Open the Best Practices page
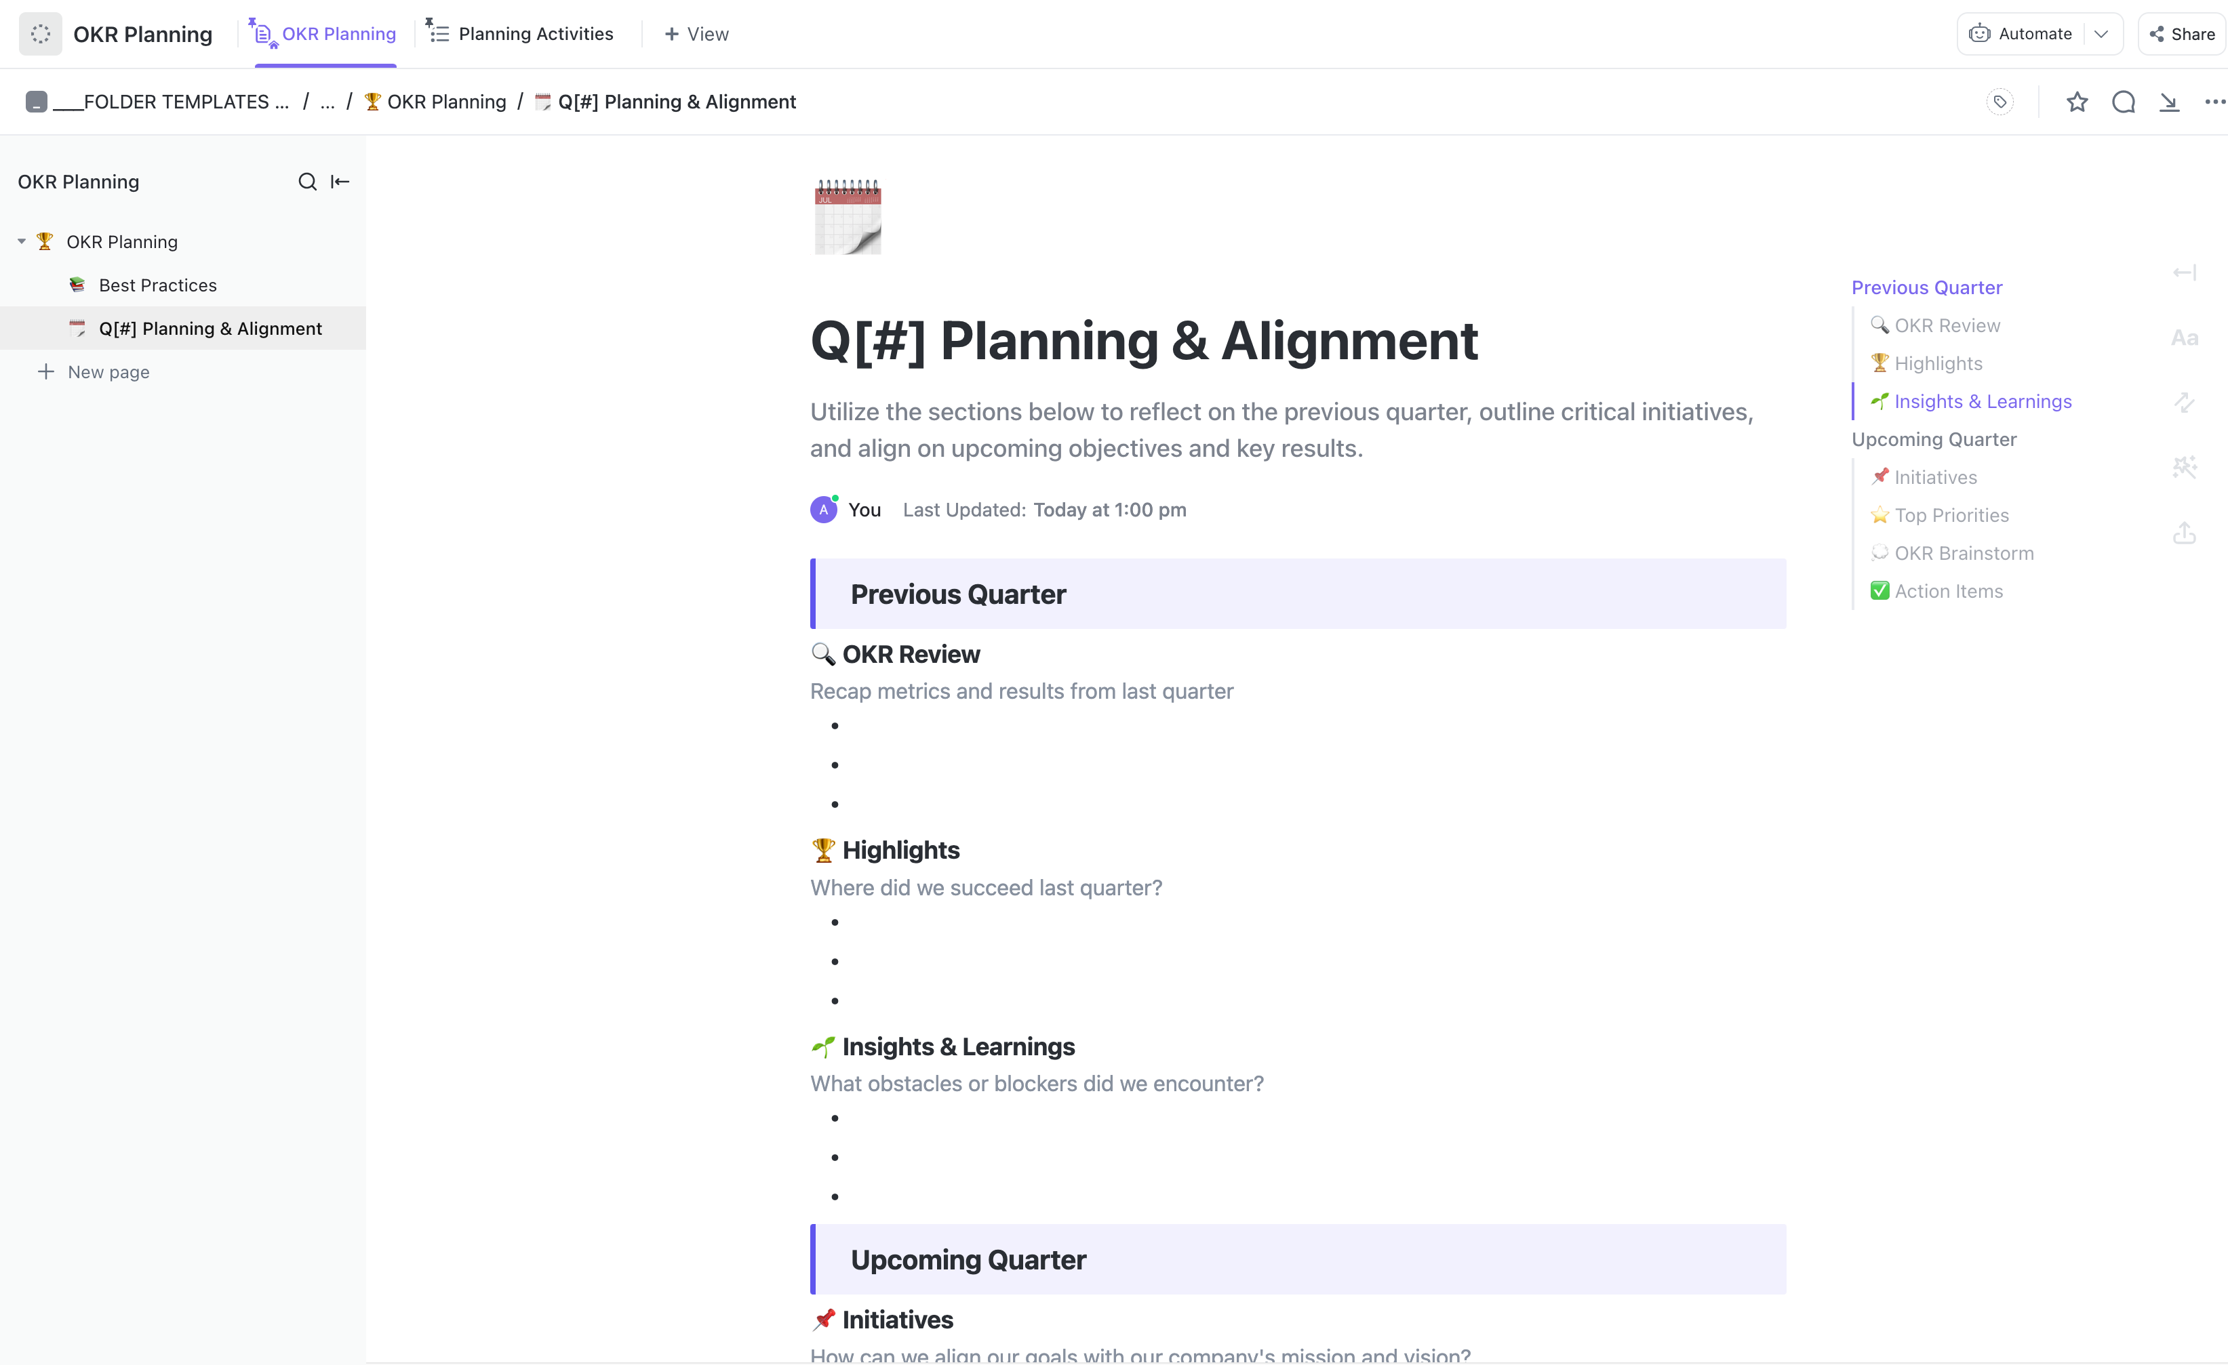Viewport: 2228px width, 1365px height. tap(158, 285)
